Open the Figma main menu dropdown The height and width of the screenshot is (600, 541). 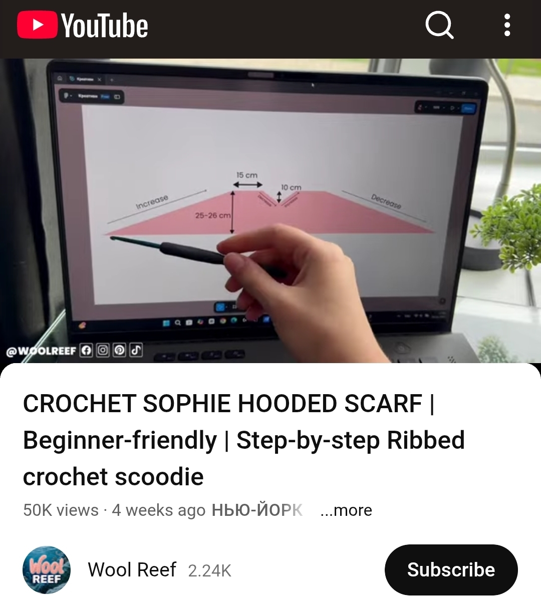coord(67,96)
